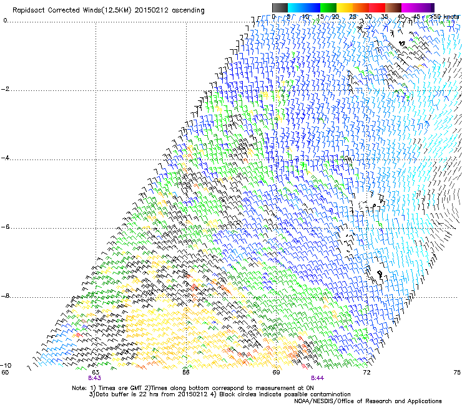This screenshot has width=462, height=405.
Task: Click the purple '8:43' pass time label
Action: (x=94, y=378)
